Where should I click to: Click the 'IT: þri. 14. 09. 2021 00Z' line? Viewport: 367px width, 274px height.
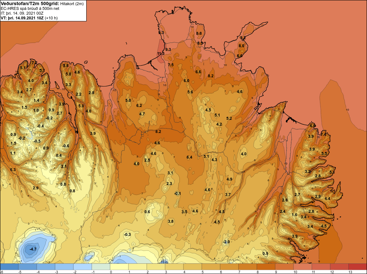tap(22, 13)
